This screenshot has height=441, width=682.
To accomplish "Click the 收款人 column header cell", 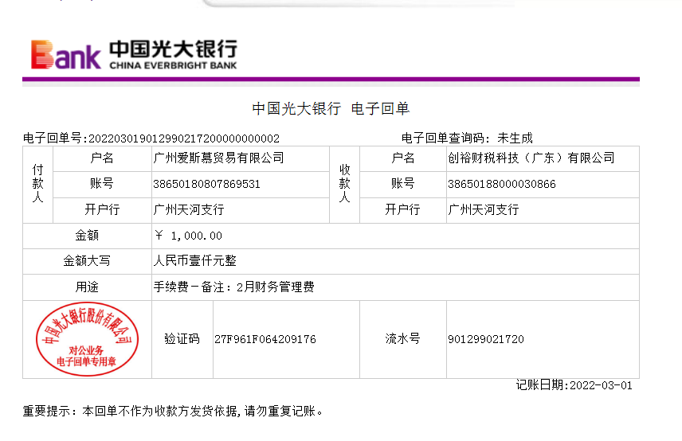I will pos(344,185).
